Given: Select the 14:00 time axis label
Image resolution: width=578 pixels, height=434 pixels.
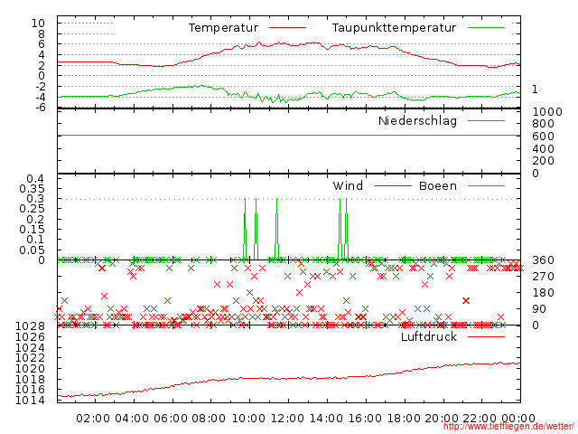Looking at the screenshot, I should pos(326,419).
